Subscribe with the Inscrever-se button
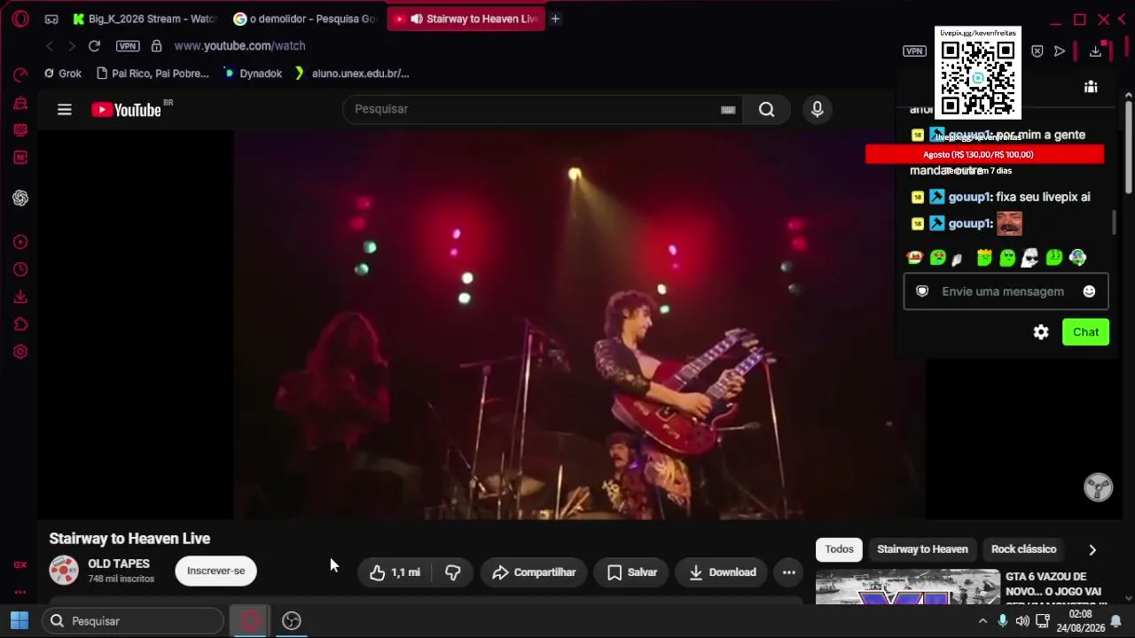Viewport: 1135px width, 638px height. (x=215, y=572)
